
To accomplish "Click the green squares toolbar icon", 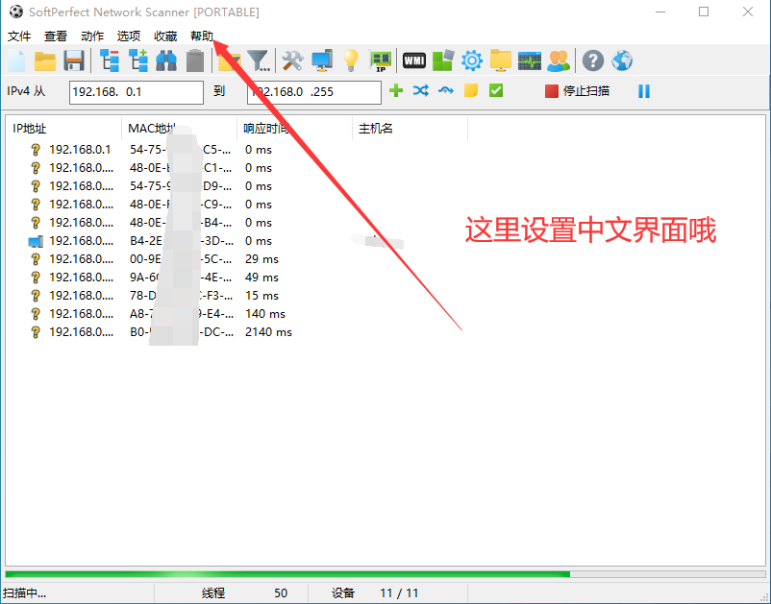I will [443, 60].
